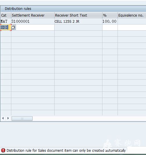This screenshot has height=155, width=146.
Task: Click the 100.00 percent cell
Action: click(x=110, y=21)
